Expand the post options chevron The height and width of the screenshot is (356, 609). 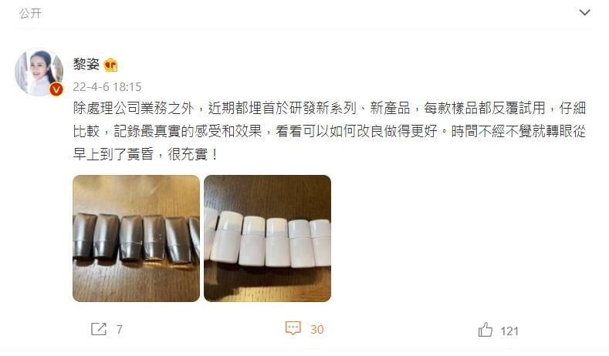584,13
